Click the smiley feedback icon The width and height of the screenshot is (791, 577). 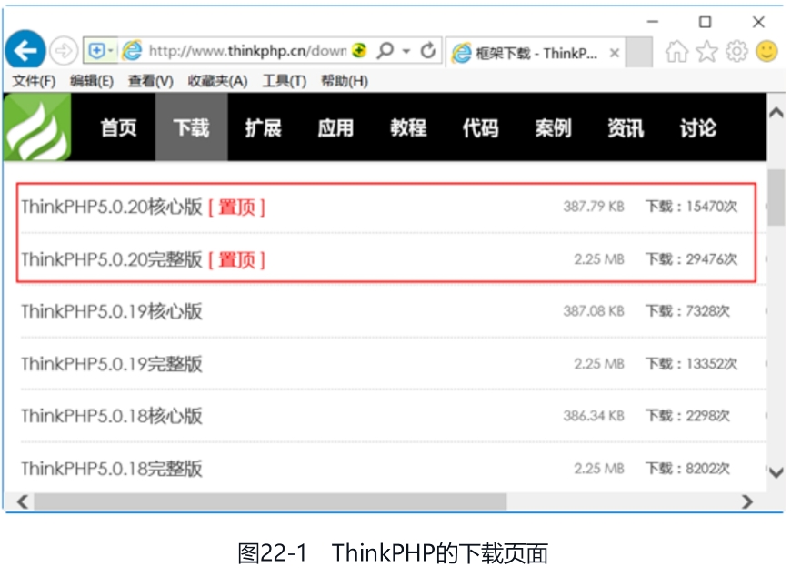click(766, 51)
